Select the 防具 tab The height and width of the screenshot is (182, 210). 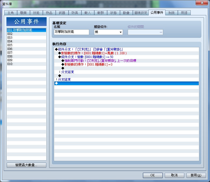75,13
